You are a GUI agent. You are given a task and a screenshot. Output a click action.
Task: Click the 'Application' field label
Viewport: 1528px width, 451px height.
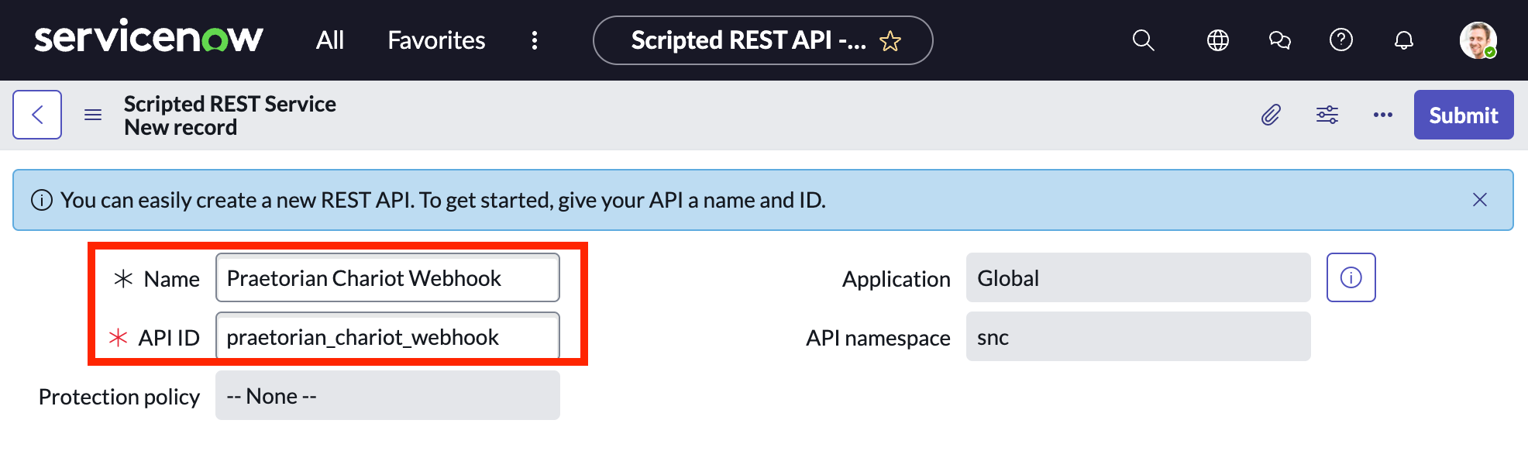click(896, 279)
